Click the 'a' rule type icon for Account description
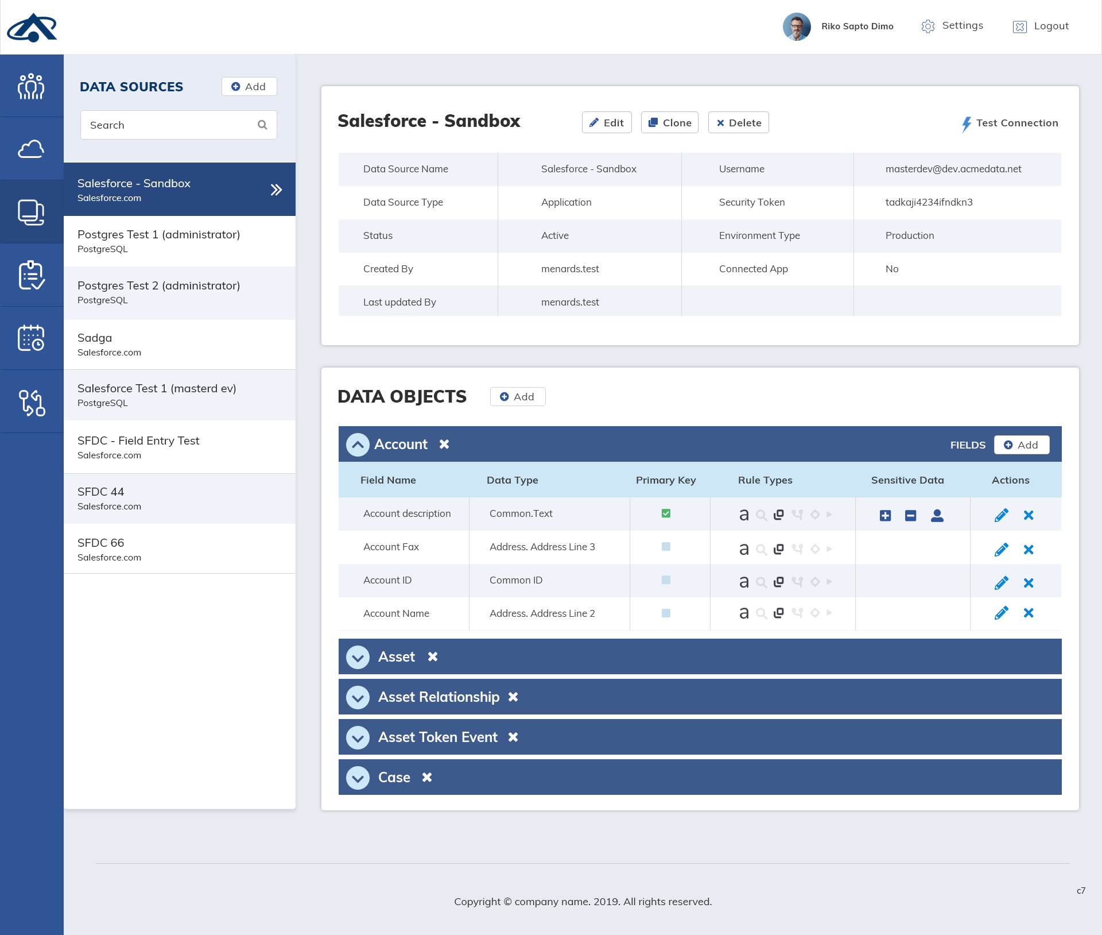1102x935 pixels. (744, 515)
